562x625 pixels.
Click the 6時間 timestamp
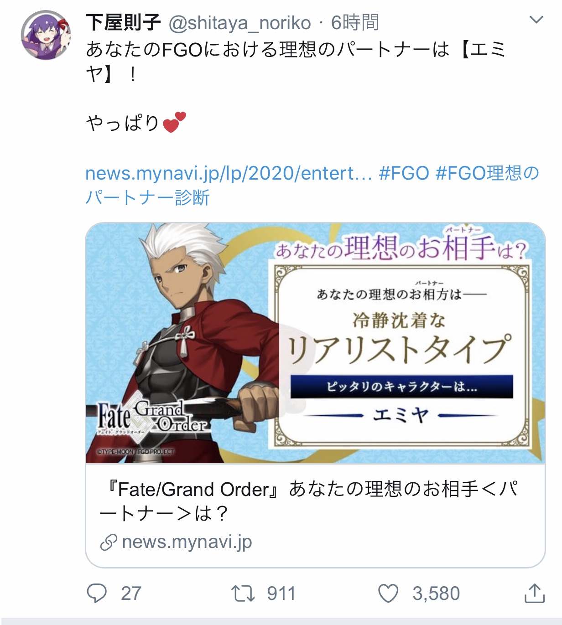coord(355,22)
